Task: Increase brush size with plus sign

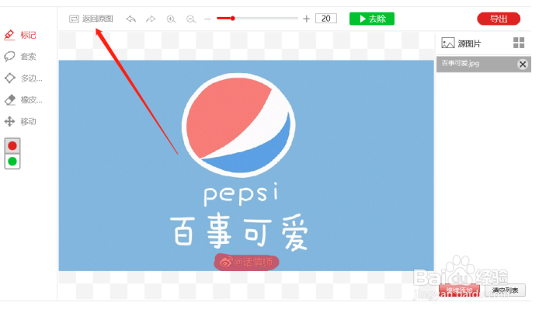Action: coord(306,19)
